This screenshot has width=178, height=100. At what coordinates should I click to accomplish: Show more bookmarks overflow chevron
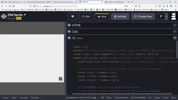click(x=176, y=10)
